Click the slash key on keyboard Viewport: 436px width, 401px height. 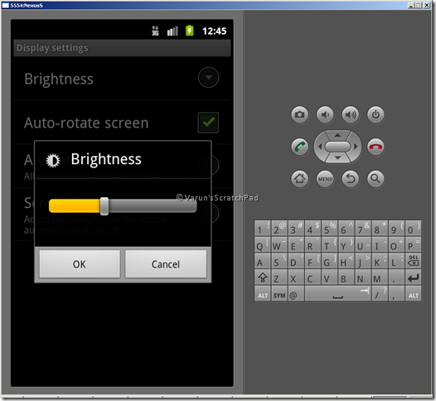tap(380, 294)
